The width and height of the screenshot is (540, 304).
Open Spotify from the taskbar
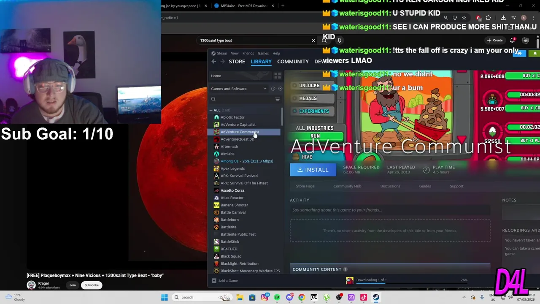(x=277, y=297)
